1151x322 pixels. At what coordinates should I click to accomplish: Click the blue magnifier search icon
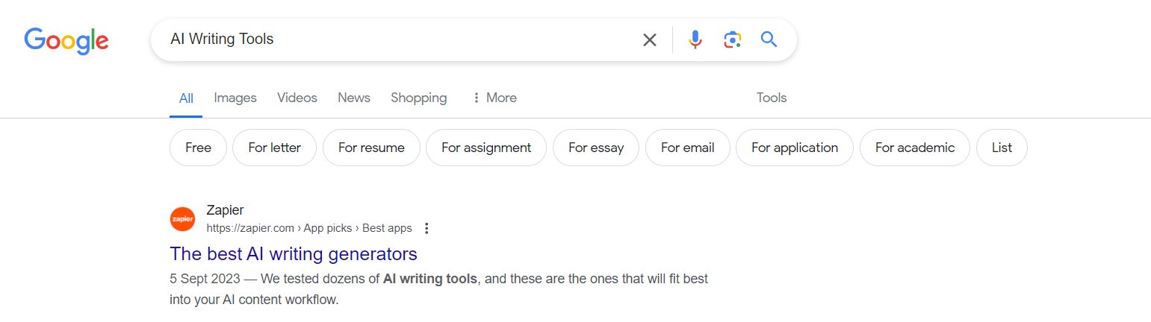(769, 40)
